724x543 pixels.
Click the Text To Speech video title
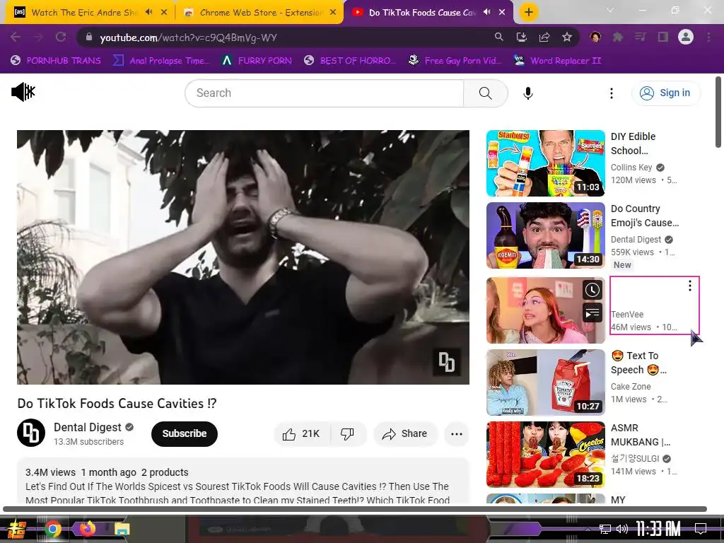(638, 363)
